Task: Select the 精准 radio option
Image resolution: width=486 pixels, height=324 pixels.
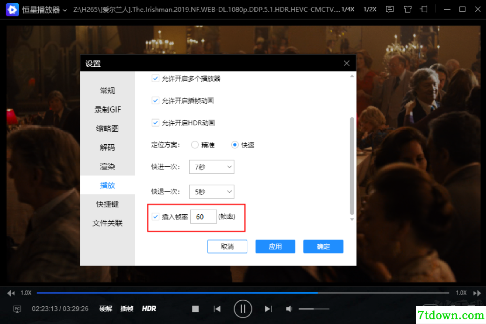Action: coord(195,145)
